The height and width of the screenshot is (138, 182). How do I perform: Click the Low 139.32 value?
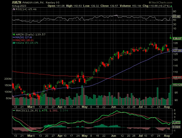[x=91, y=6]
